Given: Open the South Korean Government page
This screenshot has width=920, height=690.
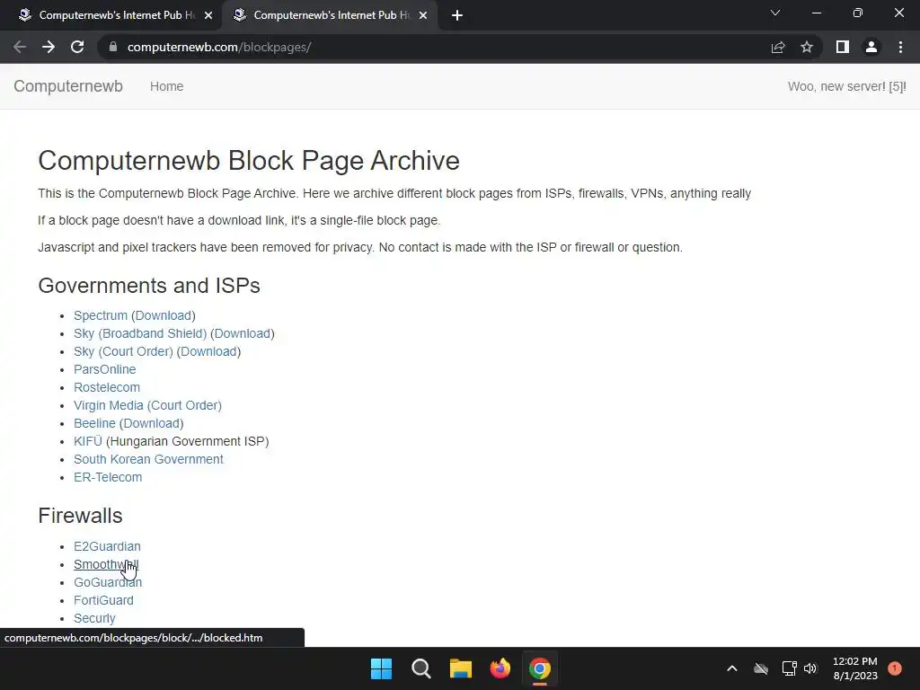Looking at the screenshot, I should point(148,459).
